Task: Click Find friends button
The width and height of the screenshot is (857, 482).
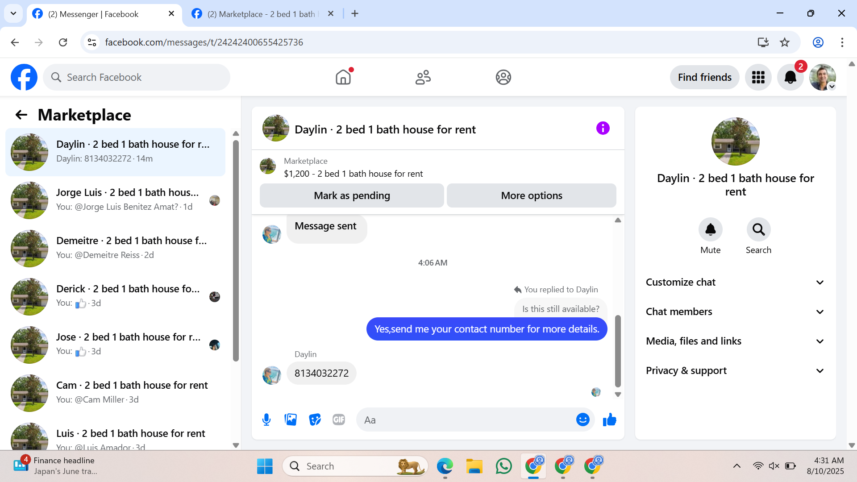Action: (704, 77)
